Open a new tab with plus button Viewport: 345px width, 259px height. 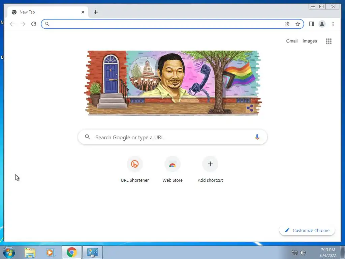95,12
